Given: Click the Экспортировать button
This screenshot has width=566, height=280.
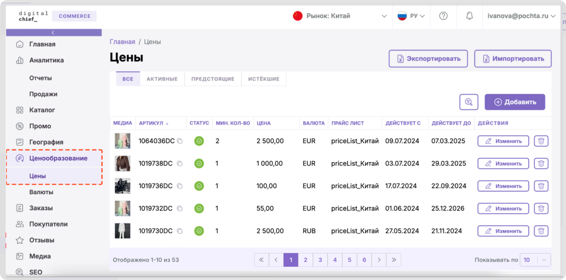Looking at the screenshot, I should pos(428,59).
